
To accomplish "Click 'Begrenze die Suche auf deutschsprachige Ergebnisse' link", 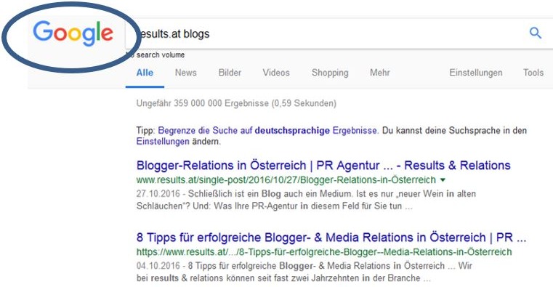I will tap(267, 131).
